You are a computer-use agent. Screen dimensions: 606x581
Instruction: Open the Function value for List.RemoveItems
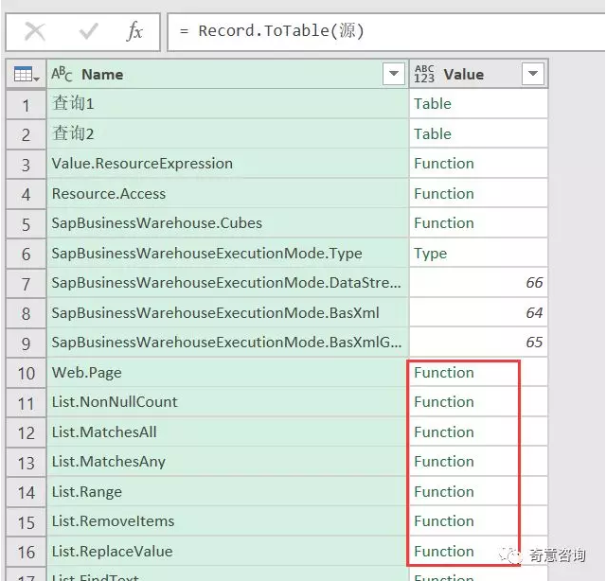[x=444, y=521]
